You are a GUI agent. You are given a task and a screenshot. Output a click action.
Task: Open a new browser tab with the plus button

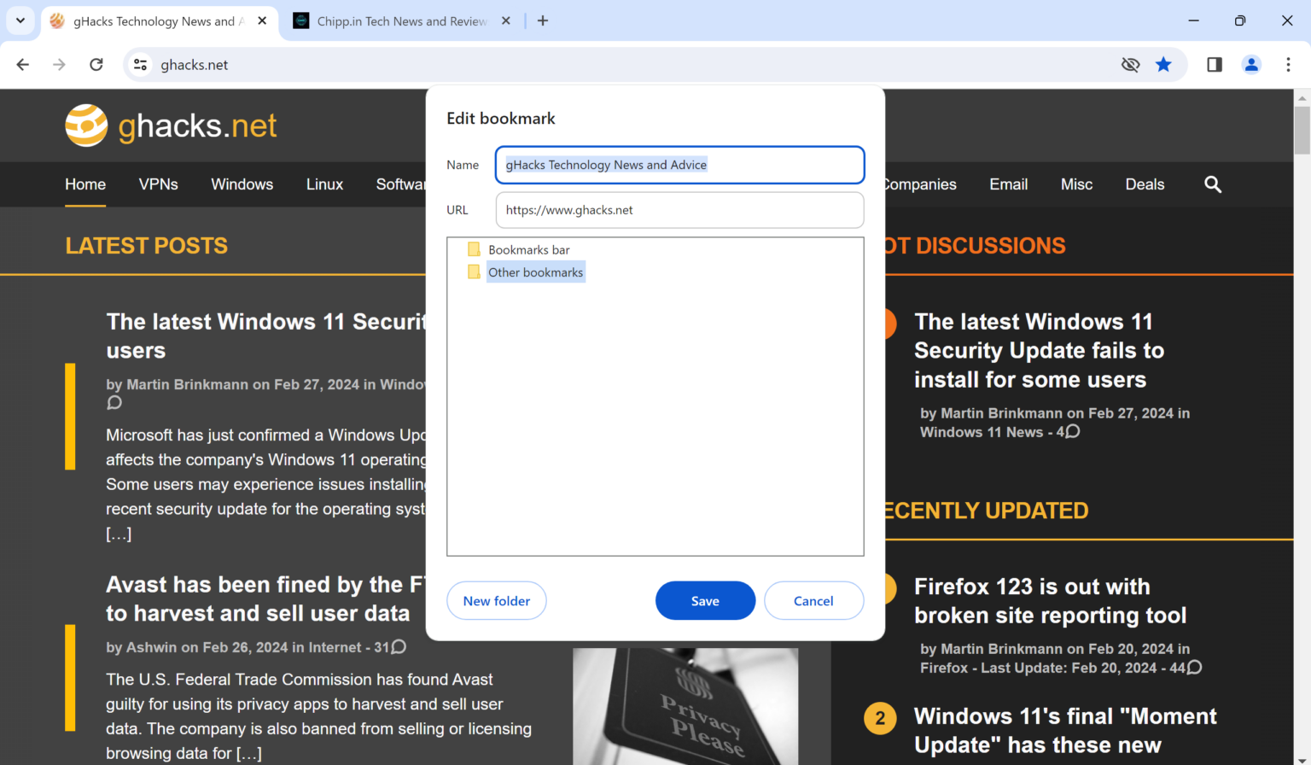[543, 20]
